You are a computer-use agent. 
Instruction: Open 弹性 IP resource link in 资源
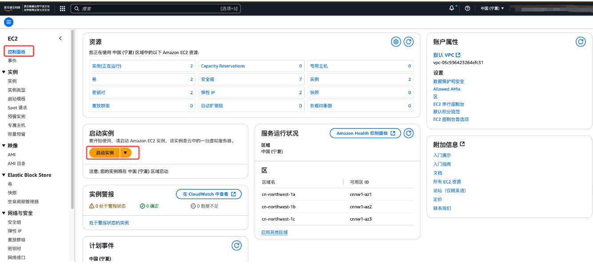pos(208,93)
